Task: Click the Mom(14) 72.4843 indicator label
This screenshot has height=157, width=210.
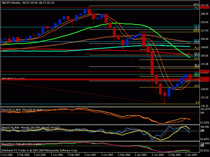Action: pos(11,110)
